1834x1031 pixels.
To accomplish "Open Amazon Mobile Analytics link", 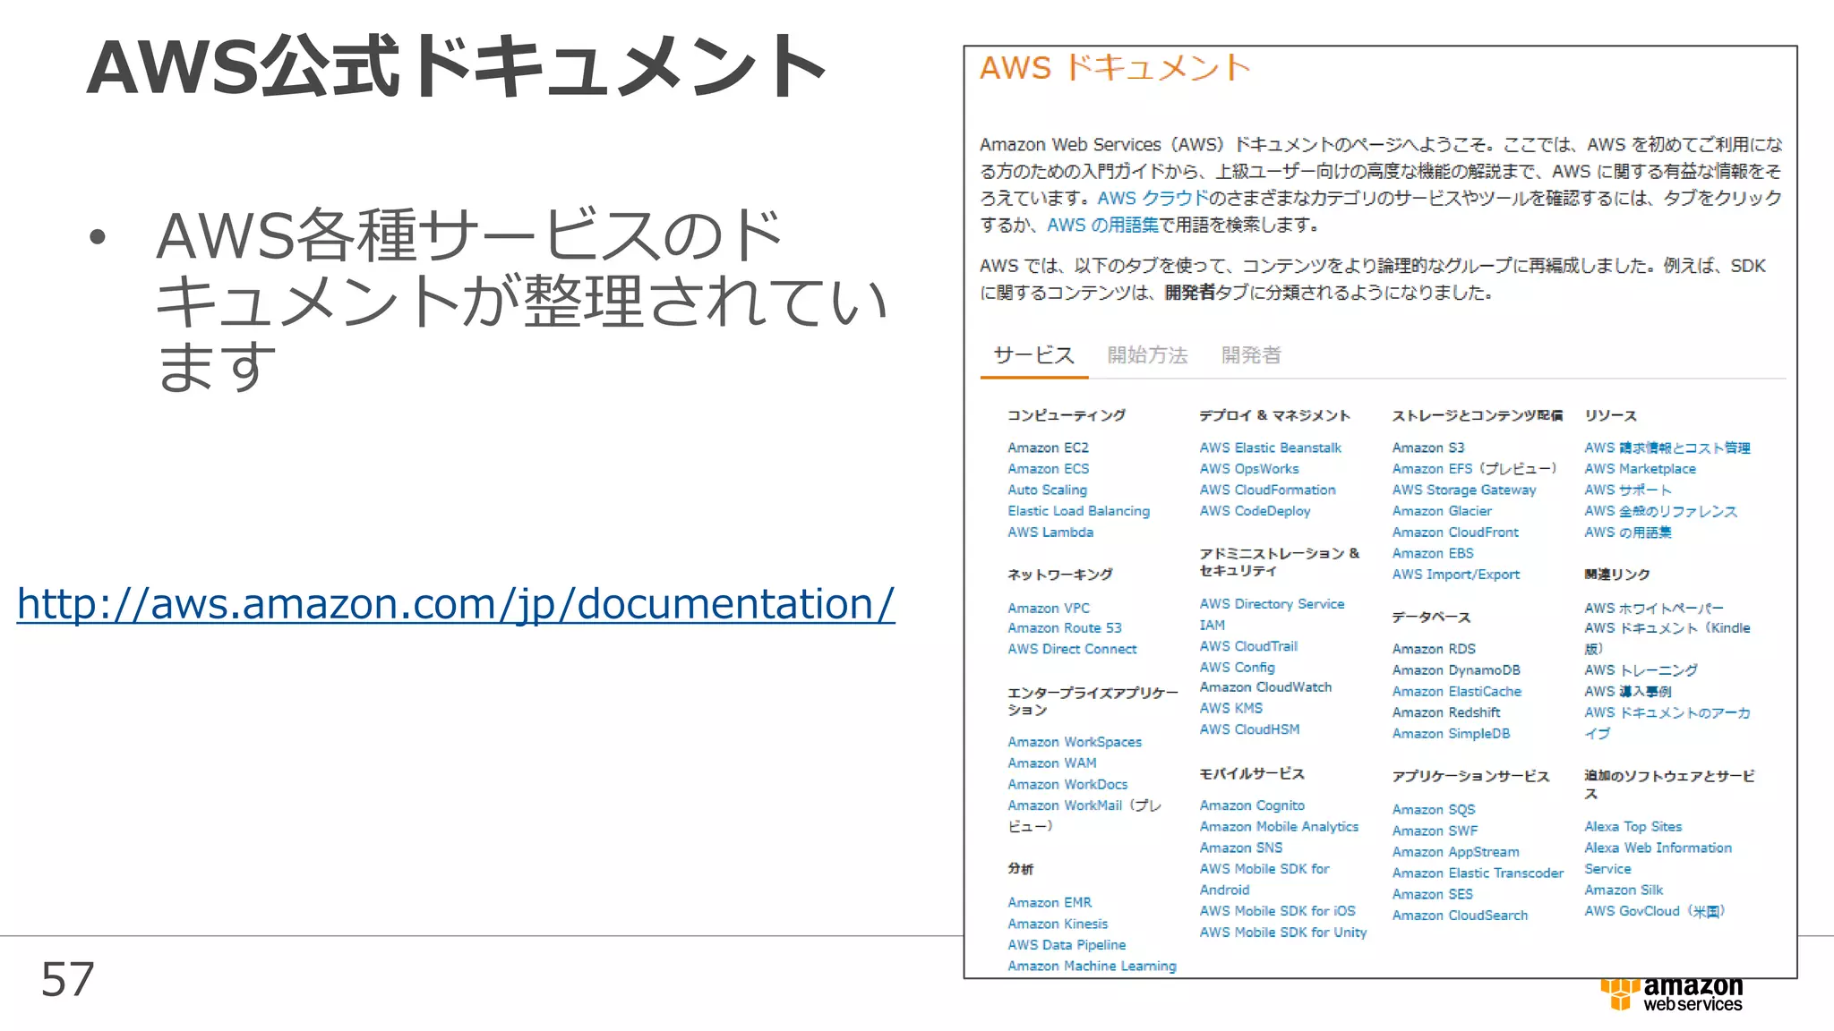I will click(x=1279, y=827).
